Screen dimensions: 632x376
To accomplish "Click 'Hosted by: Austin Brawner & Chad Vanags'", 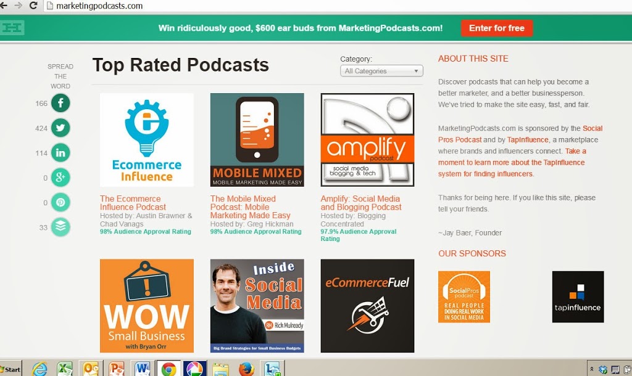I will coord(146,220).
